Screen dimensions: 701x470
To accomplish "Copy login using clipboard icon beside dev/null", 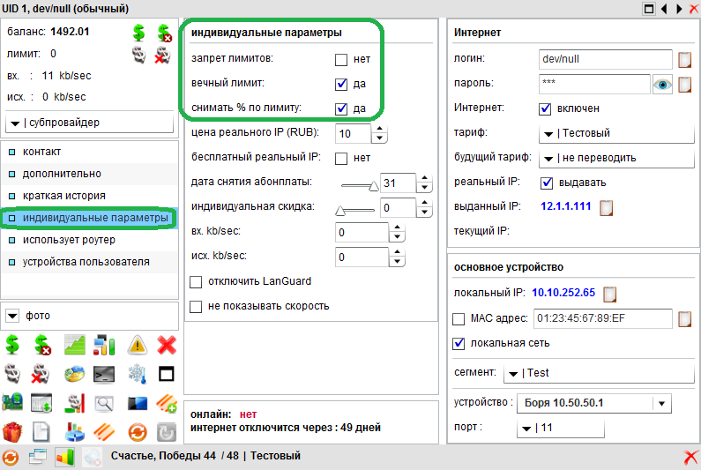I will tap(684, 60).
